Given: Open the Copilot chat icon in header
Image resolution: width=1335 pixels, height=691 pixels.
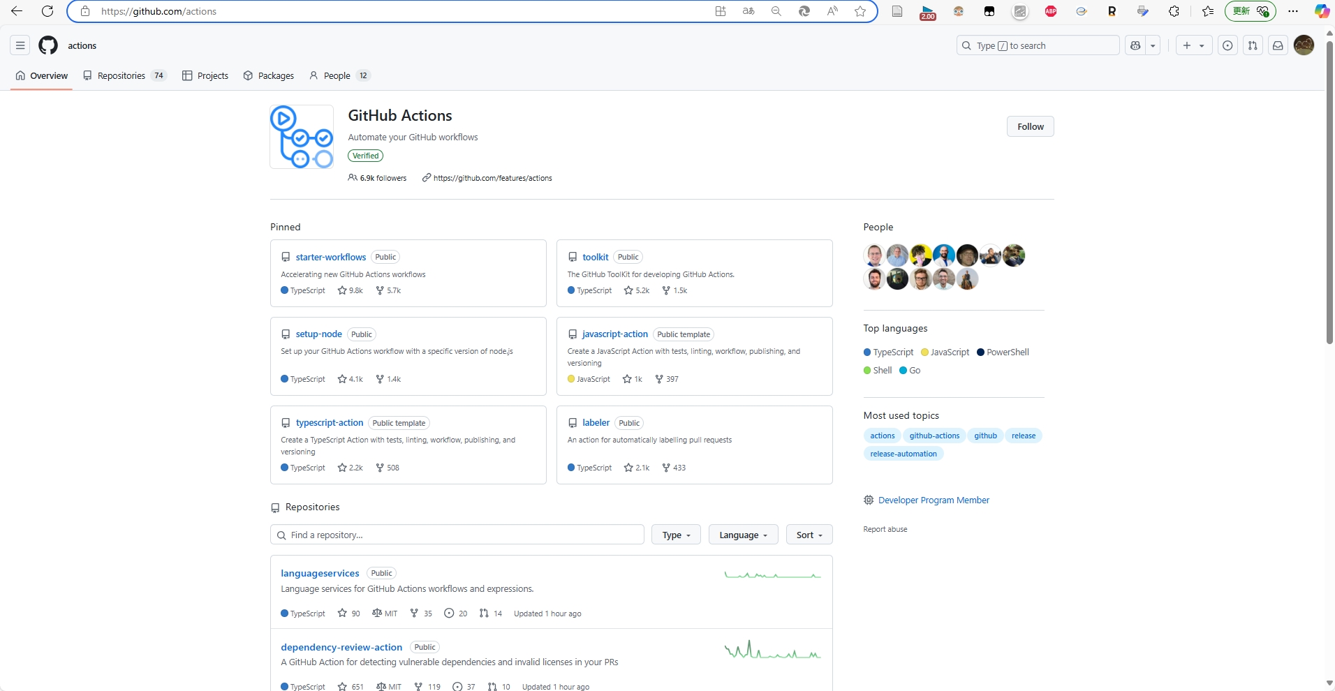Looking at the screenshot, I should pos(1135,45).
